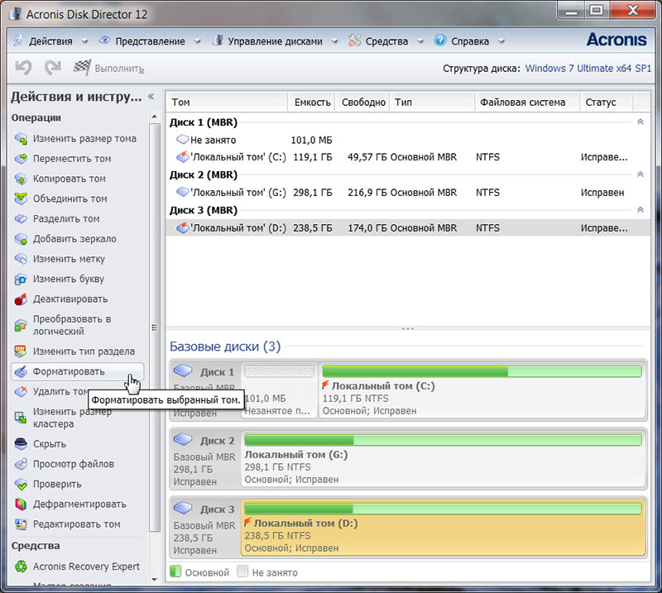
Task: Click the Диск 2 header block in disk map
Action: 205,459
